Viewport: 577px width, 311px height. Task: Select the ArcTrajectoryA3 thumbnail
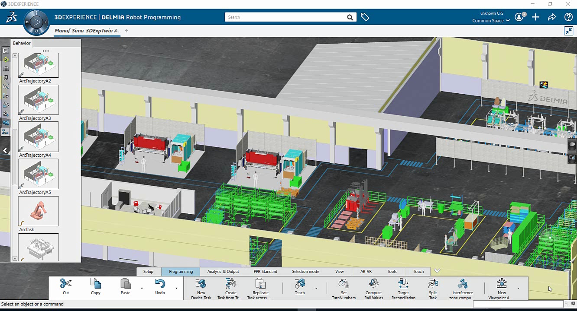tap(39, 100)
